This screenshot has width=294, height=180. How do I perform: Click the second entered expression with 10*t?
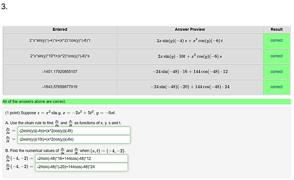60,56
